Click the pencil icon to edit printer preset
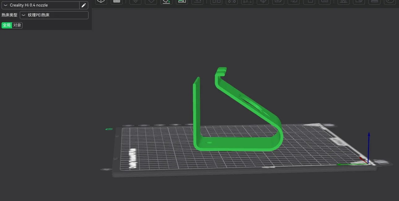The width and height of the screenshot is (399, 201). point(84,5)
